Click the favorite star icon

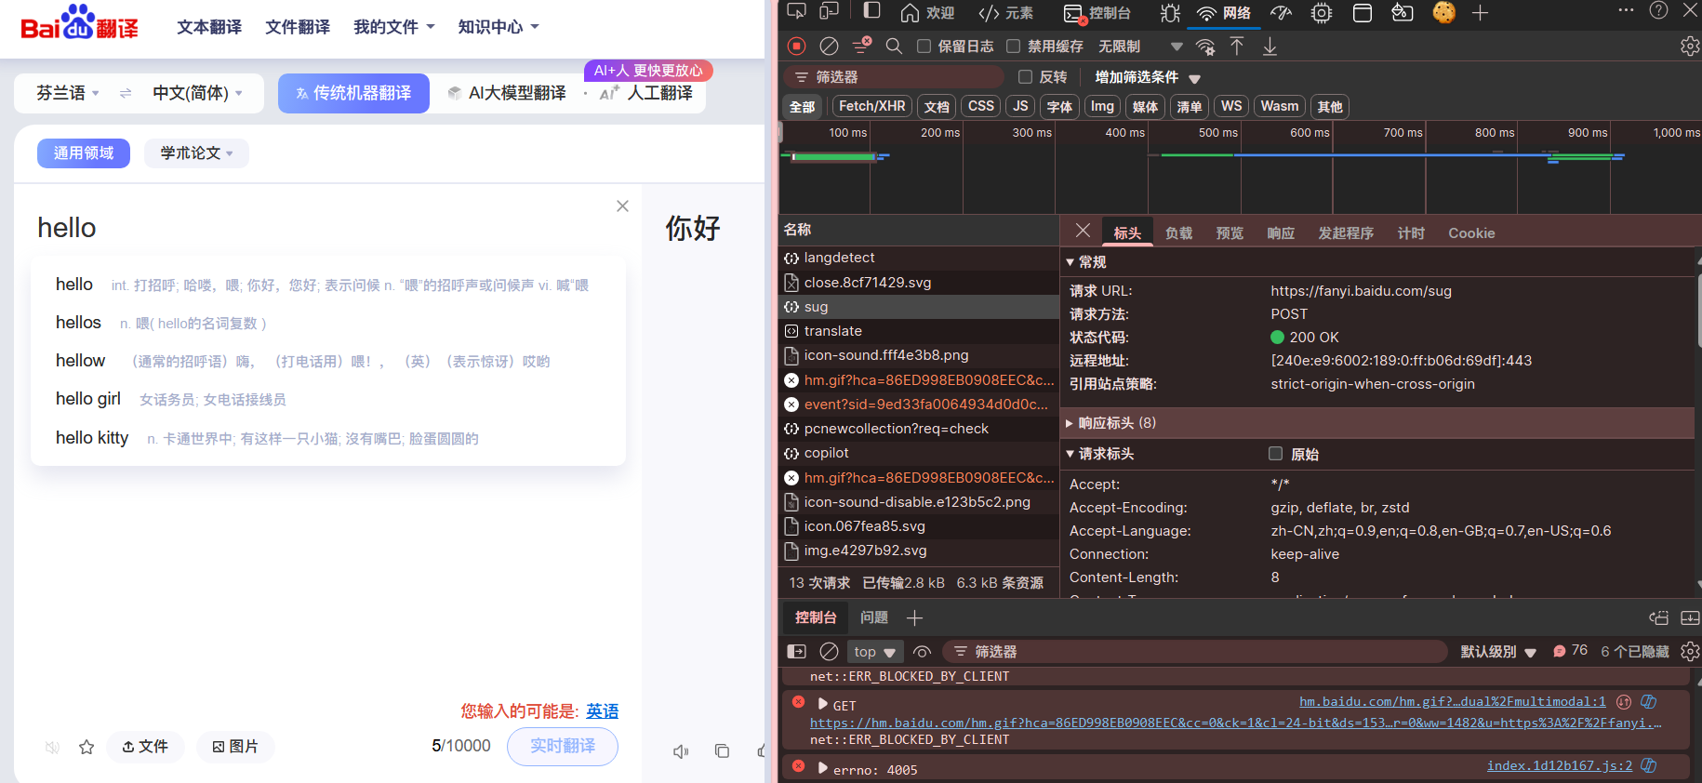86,747
